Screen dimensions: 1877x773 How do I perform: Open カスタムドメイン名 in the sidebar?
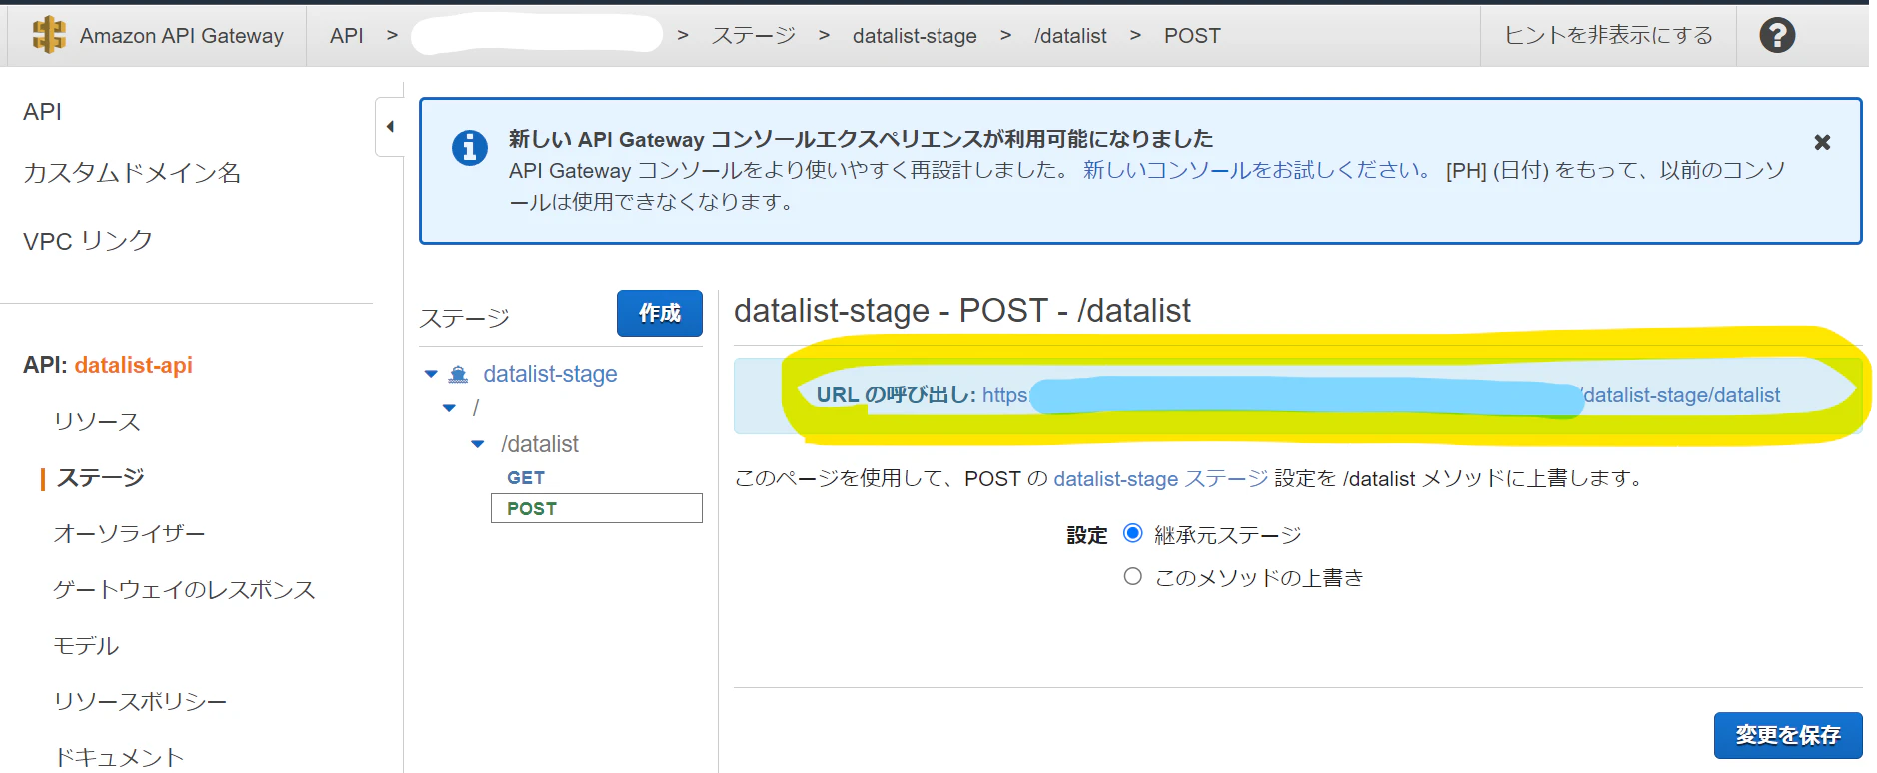pos(132,173)
